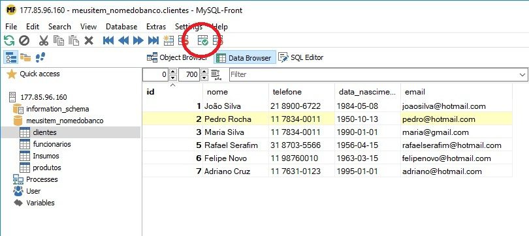
Task: Click the delete record icon with red minus
Action: click(184, 40)
